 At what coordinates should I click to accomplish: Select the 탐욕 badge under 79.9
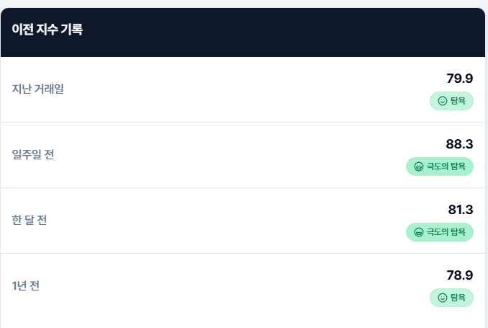[x=451, y=101]
